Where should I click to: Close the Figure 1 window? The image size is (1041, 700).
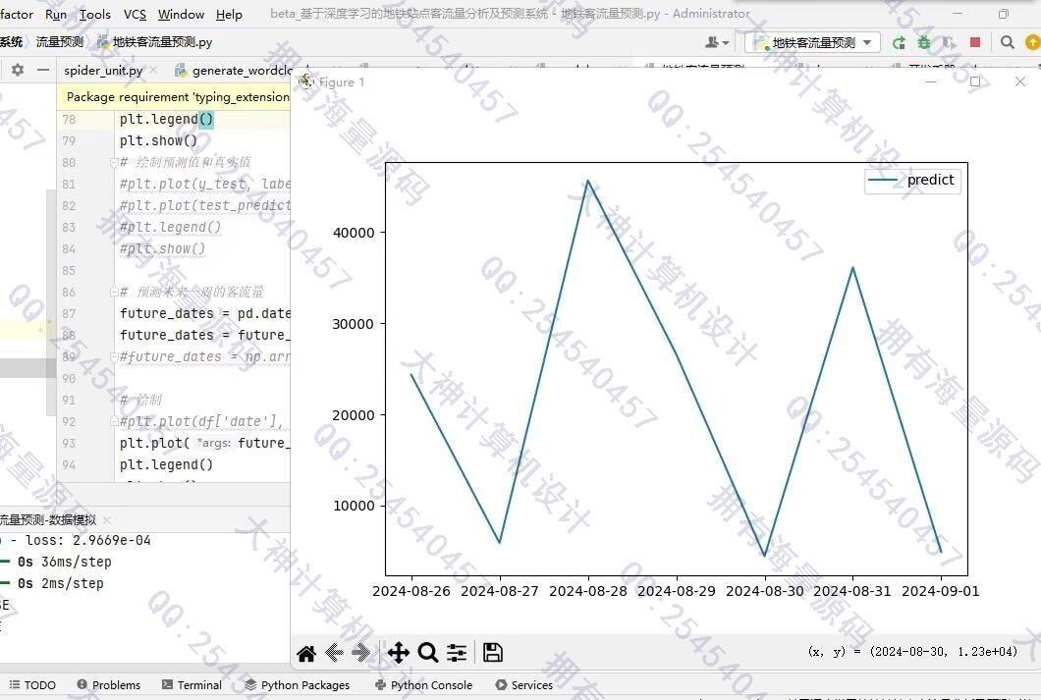coord(1020,81)
